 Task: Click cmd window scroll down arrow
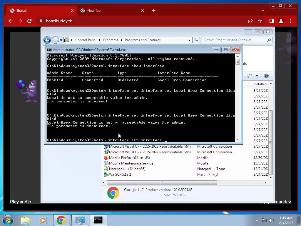(238, 139)
